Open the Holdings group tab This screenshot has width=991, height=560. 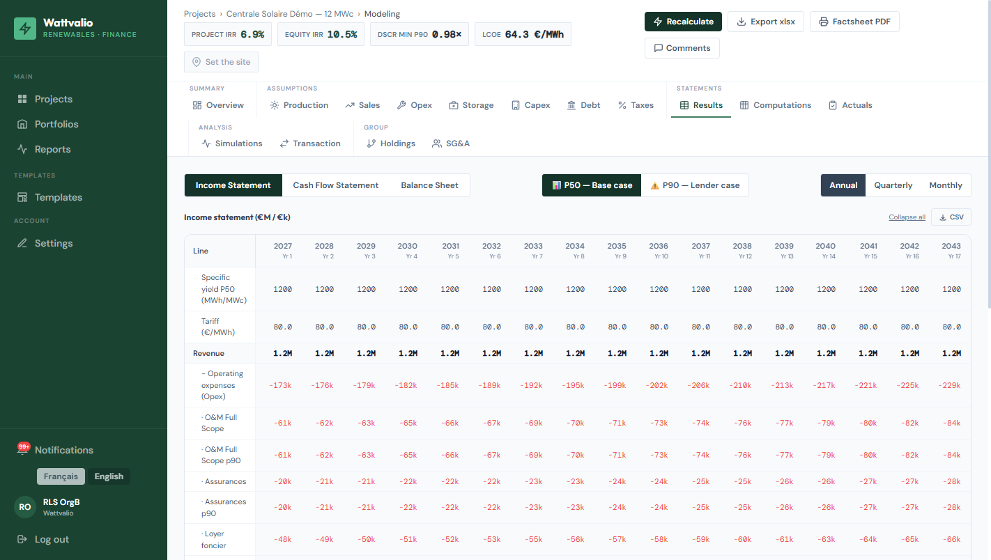[x=391, y=143]
